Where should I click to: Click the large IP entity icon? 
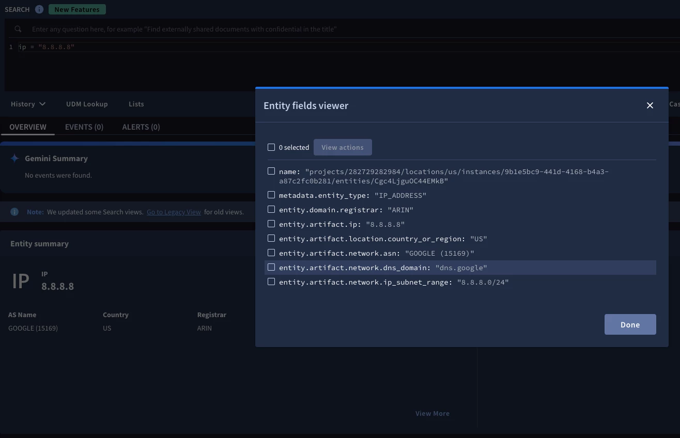21,281
